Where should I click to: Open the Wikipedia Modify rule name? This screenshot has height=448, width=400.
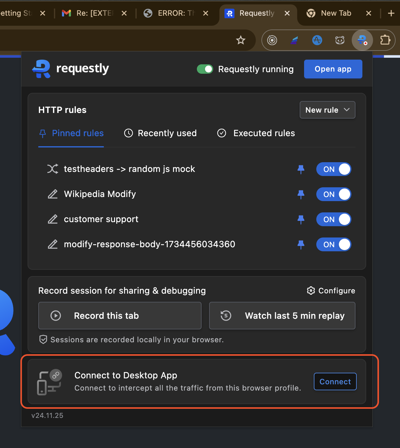point(100,194)
